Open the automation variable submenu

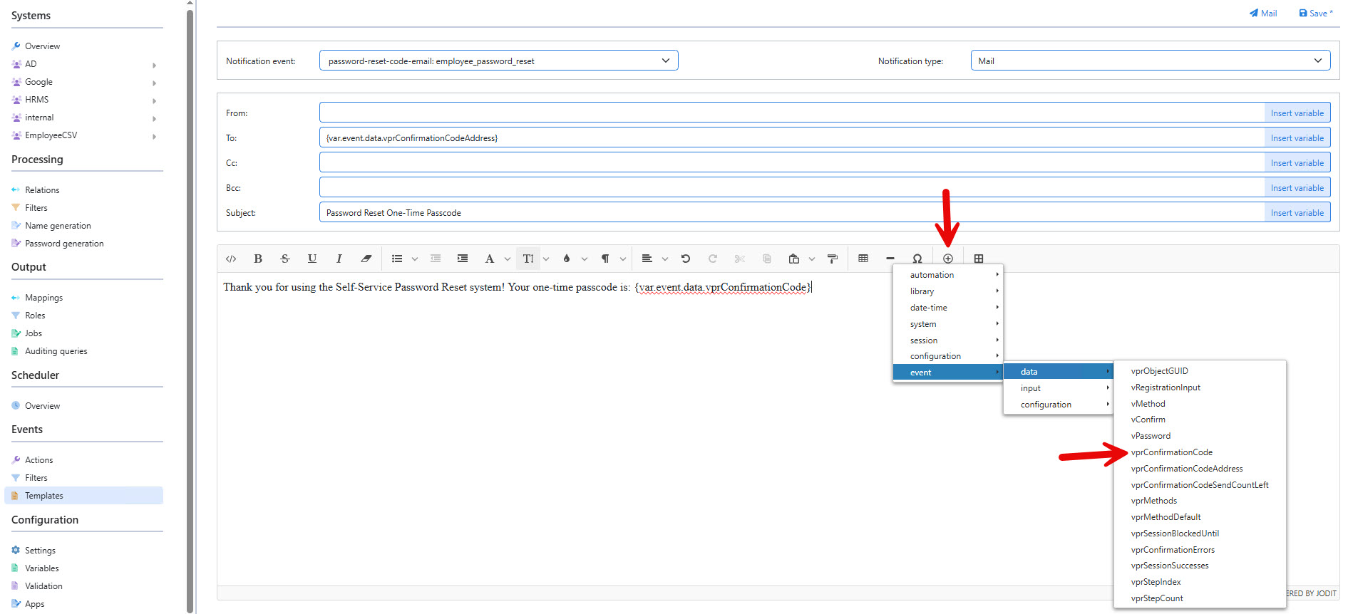(948, 275)
